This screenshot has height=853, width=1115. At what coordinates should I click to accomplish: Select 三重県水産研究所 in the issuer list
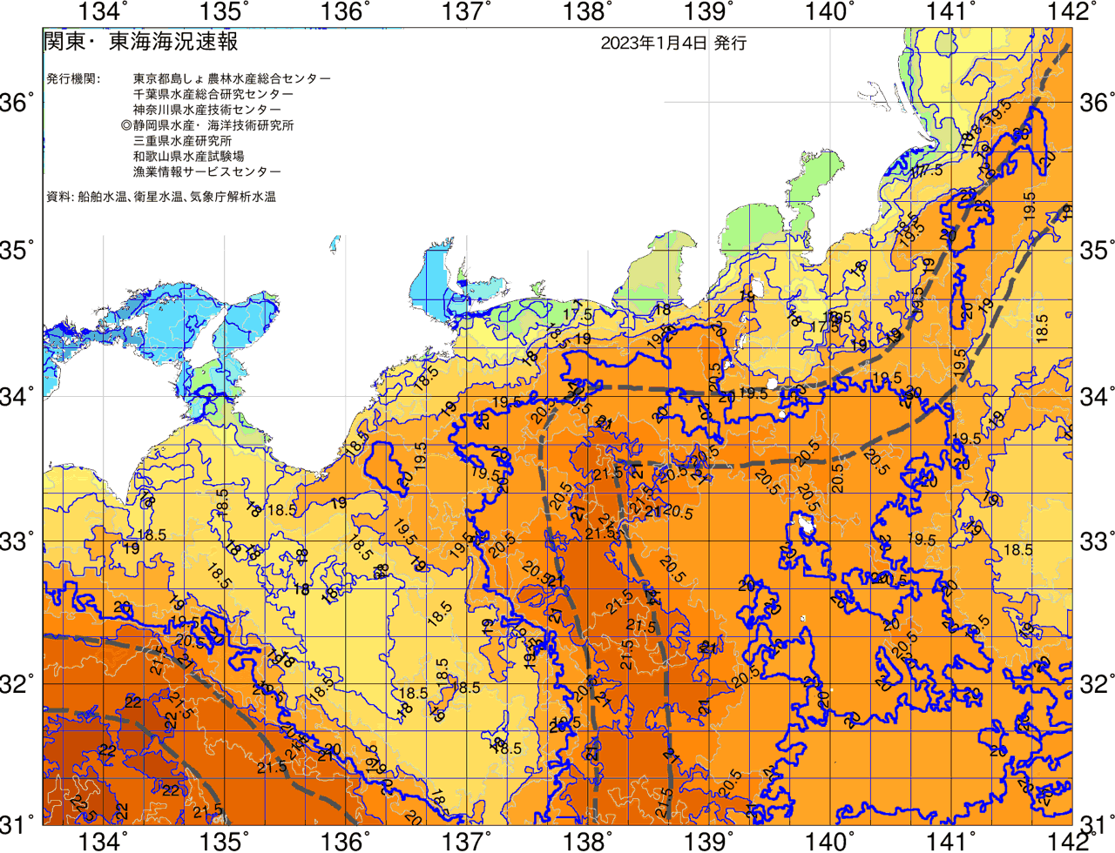pyautogui.click(x=182, y=141)
